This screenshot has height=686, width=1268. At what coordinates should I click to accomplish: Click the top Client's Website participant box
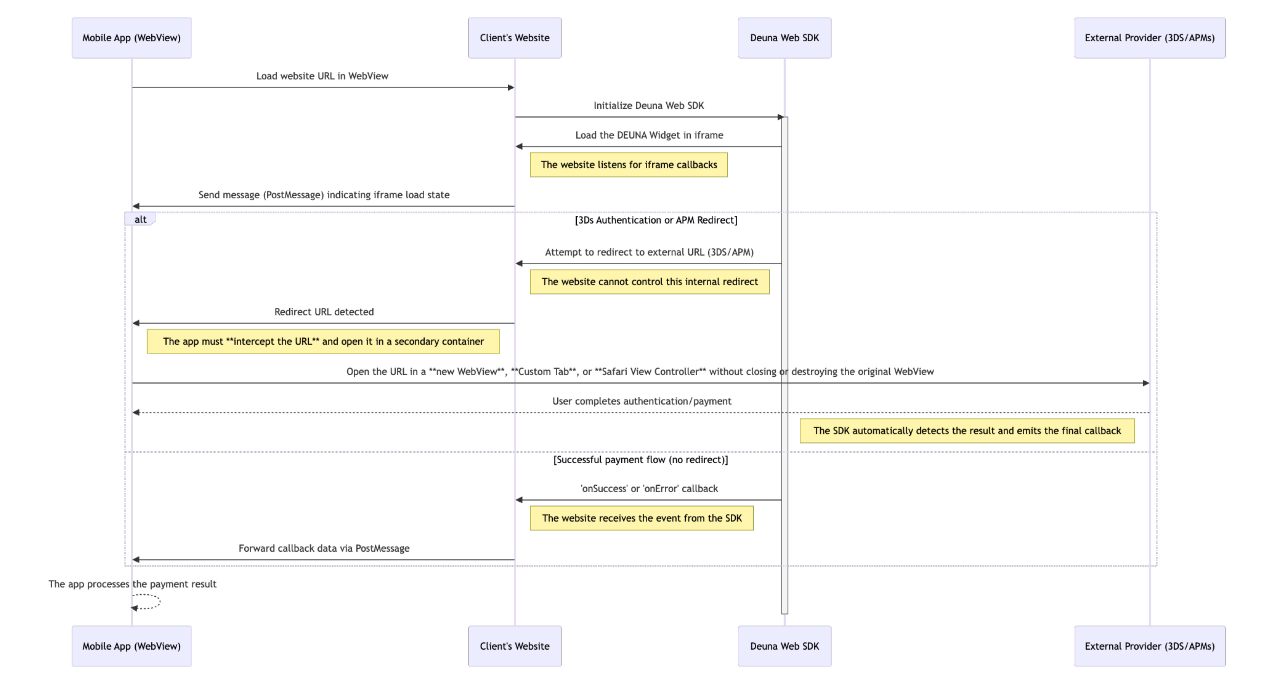click(514, 38)
